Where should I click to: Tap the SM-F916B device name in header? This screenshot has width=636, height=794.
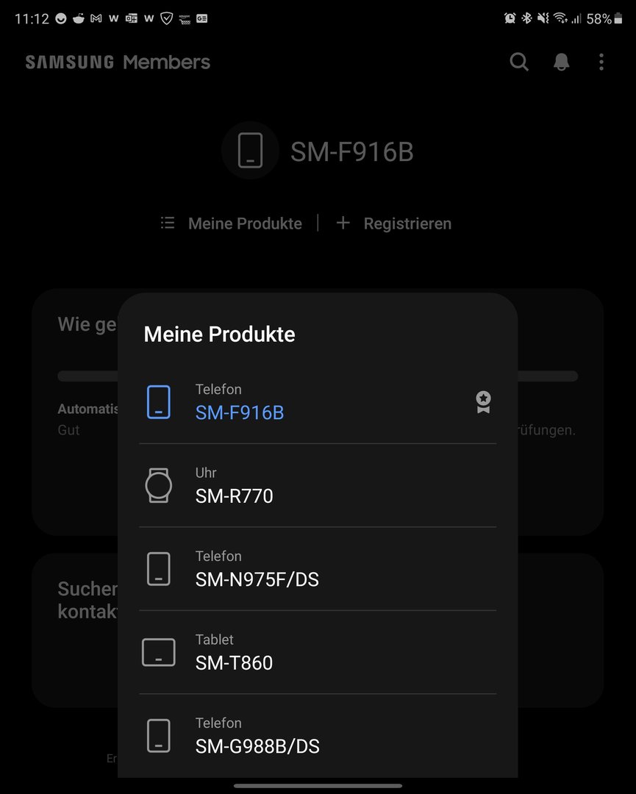352,151
